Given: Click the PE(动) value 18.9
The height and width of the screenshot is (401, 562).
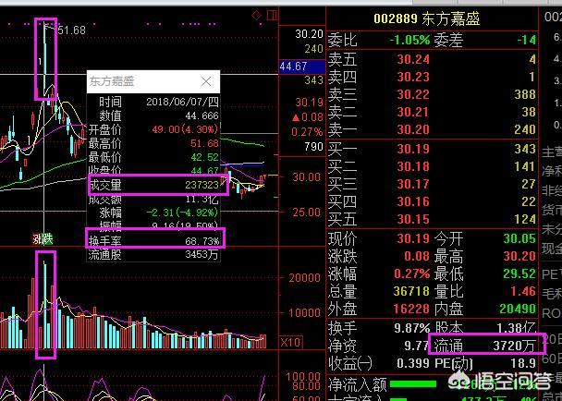Looking at the screenshot, I should 523,363.
